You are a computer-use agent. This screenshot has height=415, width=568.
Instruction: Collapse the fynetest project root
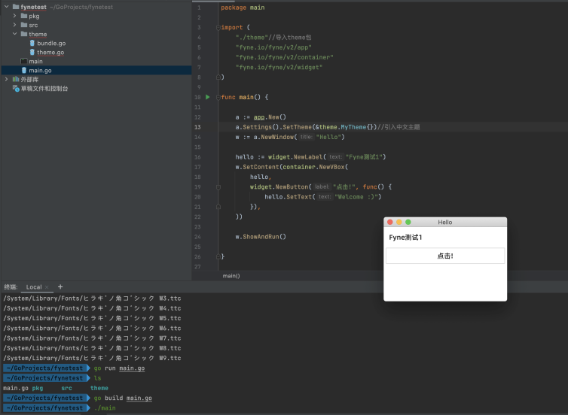point(7,7)
